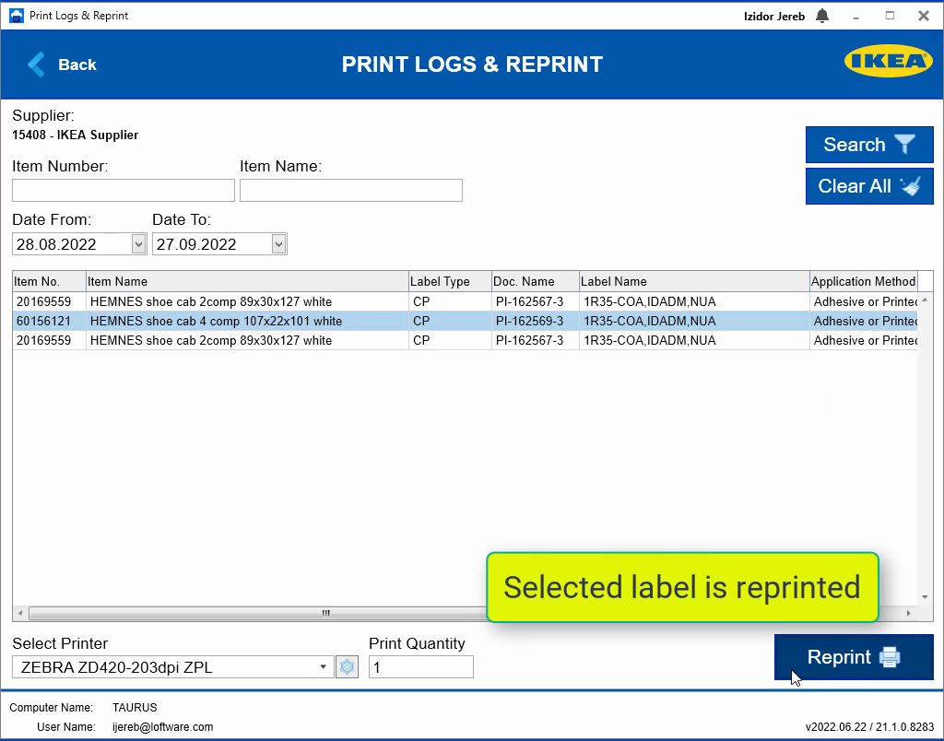Viewport: 944px width, 741px height.
Task: Select row with item 60156121
Action: point(465,321)
